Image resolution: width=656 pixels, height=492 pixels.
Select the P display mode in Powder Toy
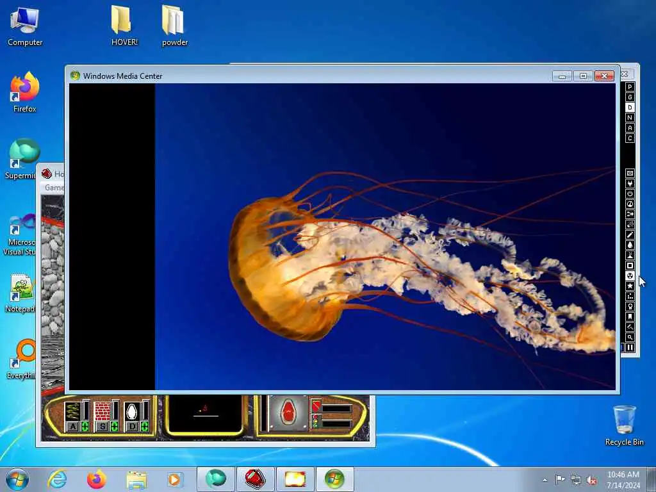(x=630, y=87)
